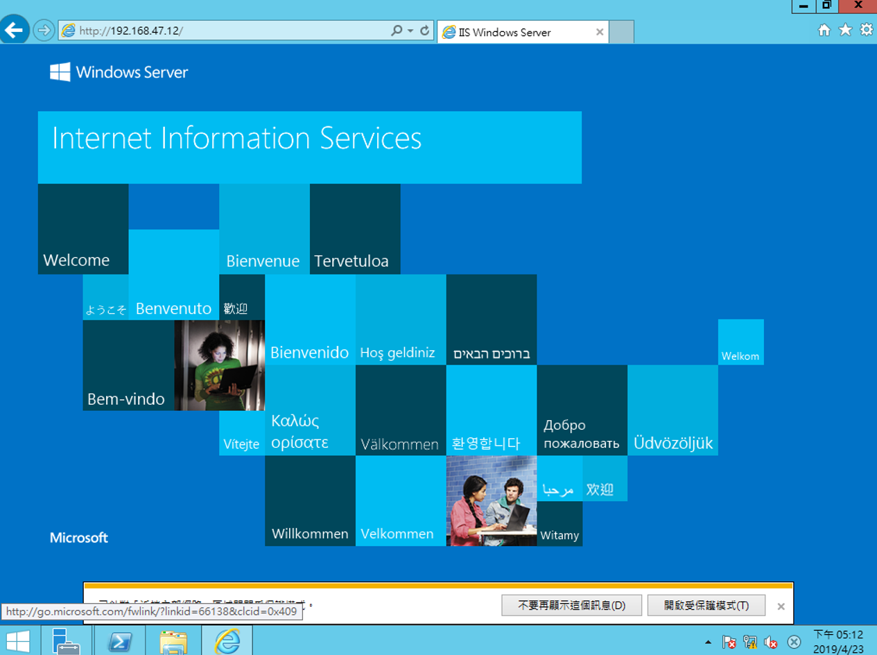Click the Bienvenido tile
The height and width of the screenshot is (655, 877).
310,320
